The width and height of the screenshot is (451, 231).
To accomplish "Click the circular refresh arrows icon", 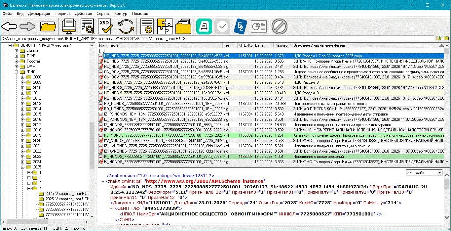I will pyautogui.click(x=126, y=27).
